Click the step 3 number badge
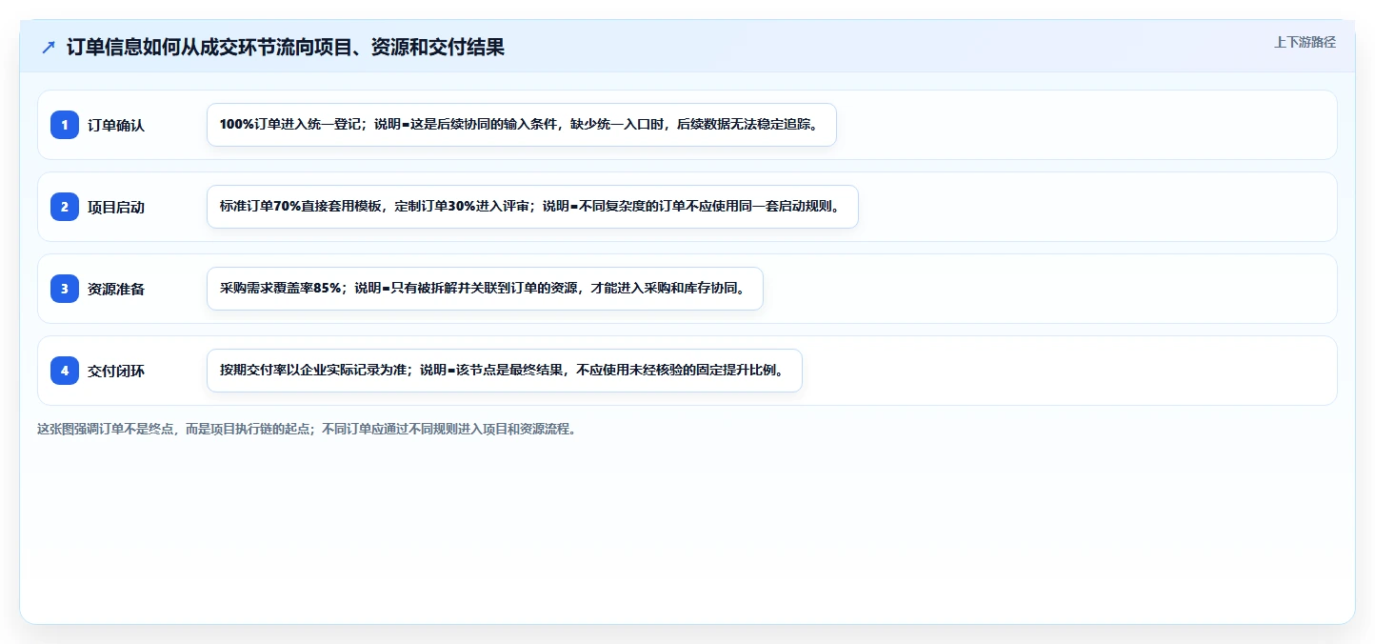The height and width of the screenshot is (644, 1375). point(65,289)
